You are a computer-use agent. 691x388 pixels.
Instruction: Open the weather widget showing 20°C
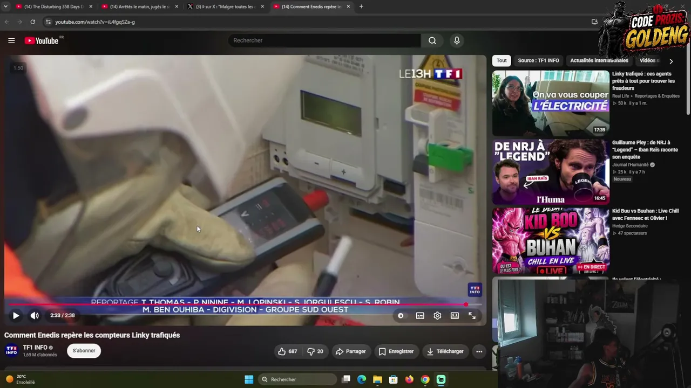click(22, 379)
